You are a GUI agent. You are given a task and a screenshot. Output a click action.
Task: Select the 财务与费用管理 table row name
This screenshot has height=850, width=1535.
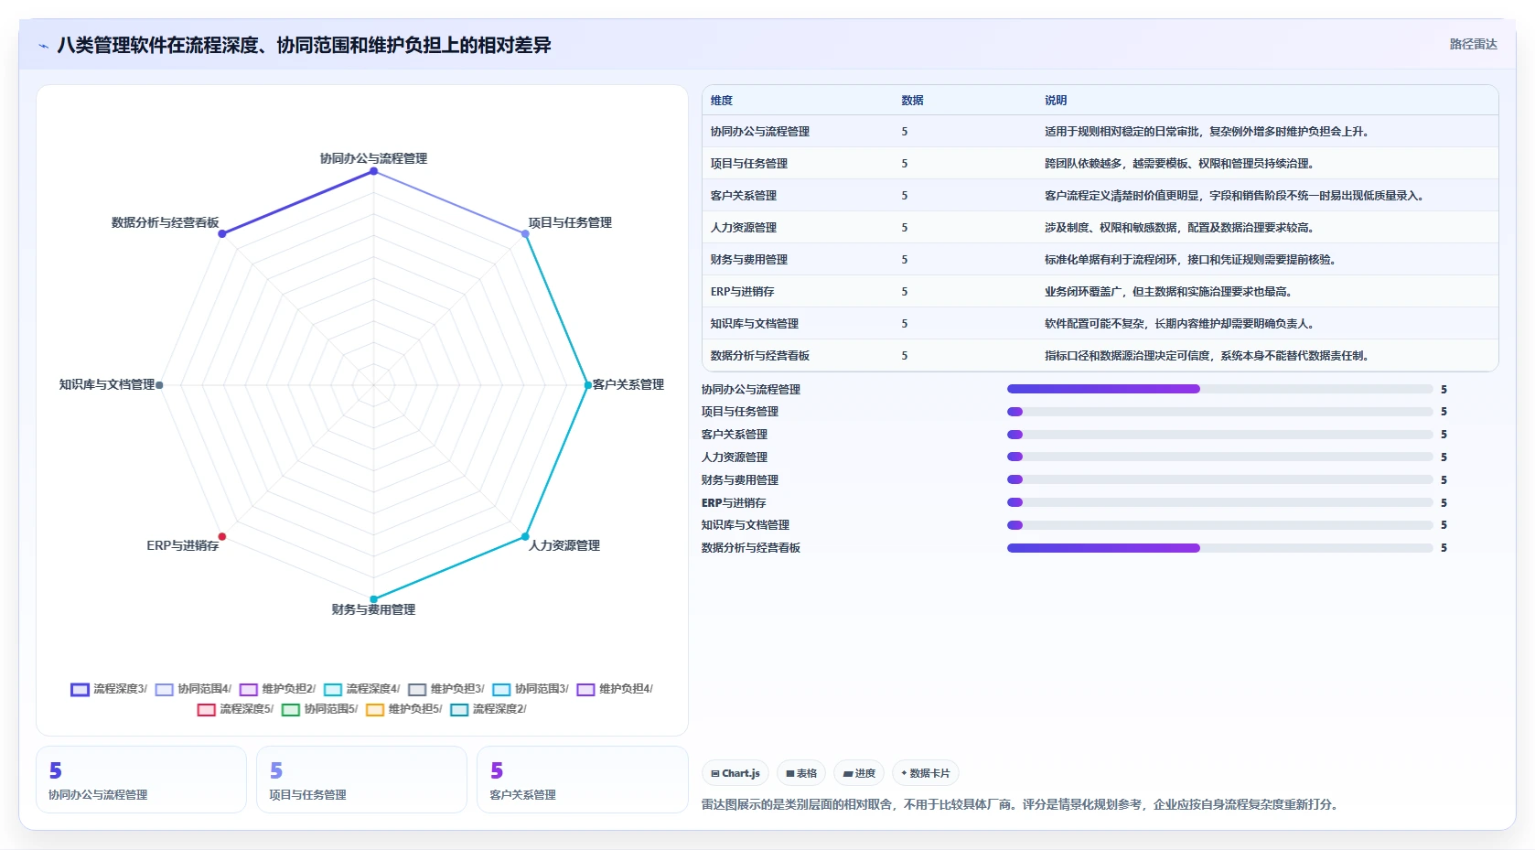[x=749, y=260]
